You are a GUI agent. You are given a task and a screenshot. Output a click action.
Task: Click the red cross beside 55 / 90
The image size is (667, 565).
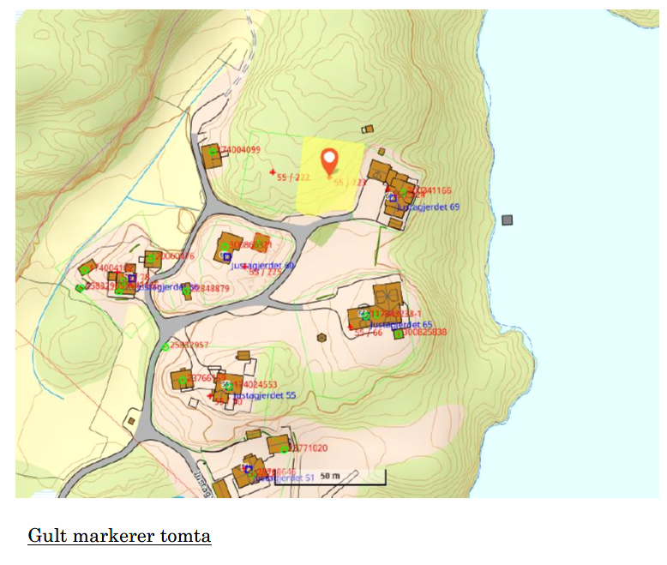pos(210,396)
